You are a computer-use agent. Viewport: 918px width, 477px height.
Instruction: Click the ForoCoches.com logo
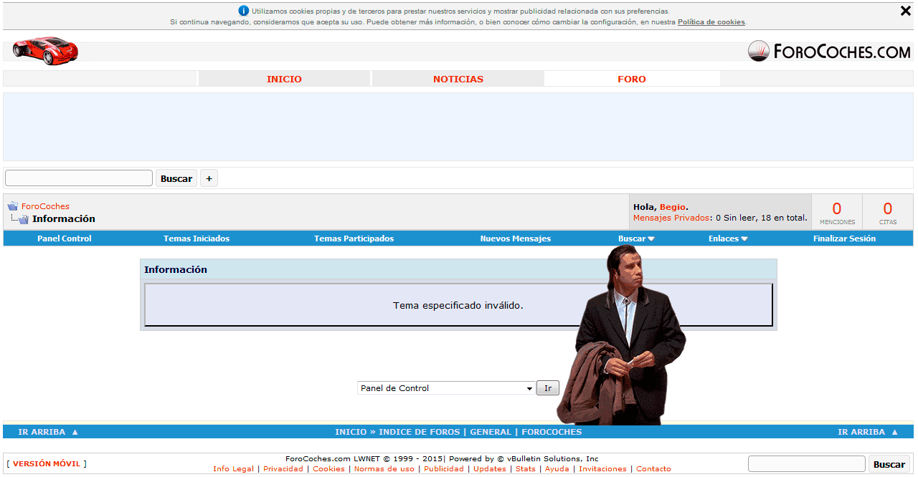pos(829,51)
